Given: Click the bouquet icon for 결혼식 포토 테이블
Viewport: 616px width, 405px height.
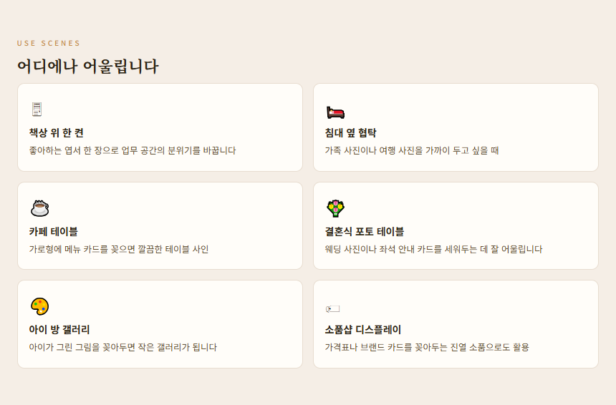Looking at the screenshot, I should tap(335, 208).
